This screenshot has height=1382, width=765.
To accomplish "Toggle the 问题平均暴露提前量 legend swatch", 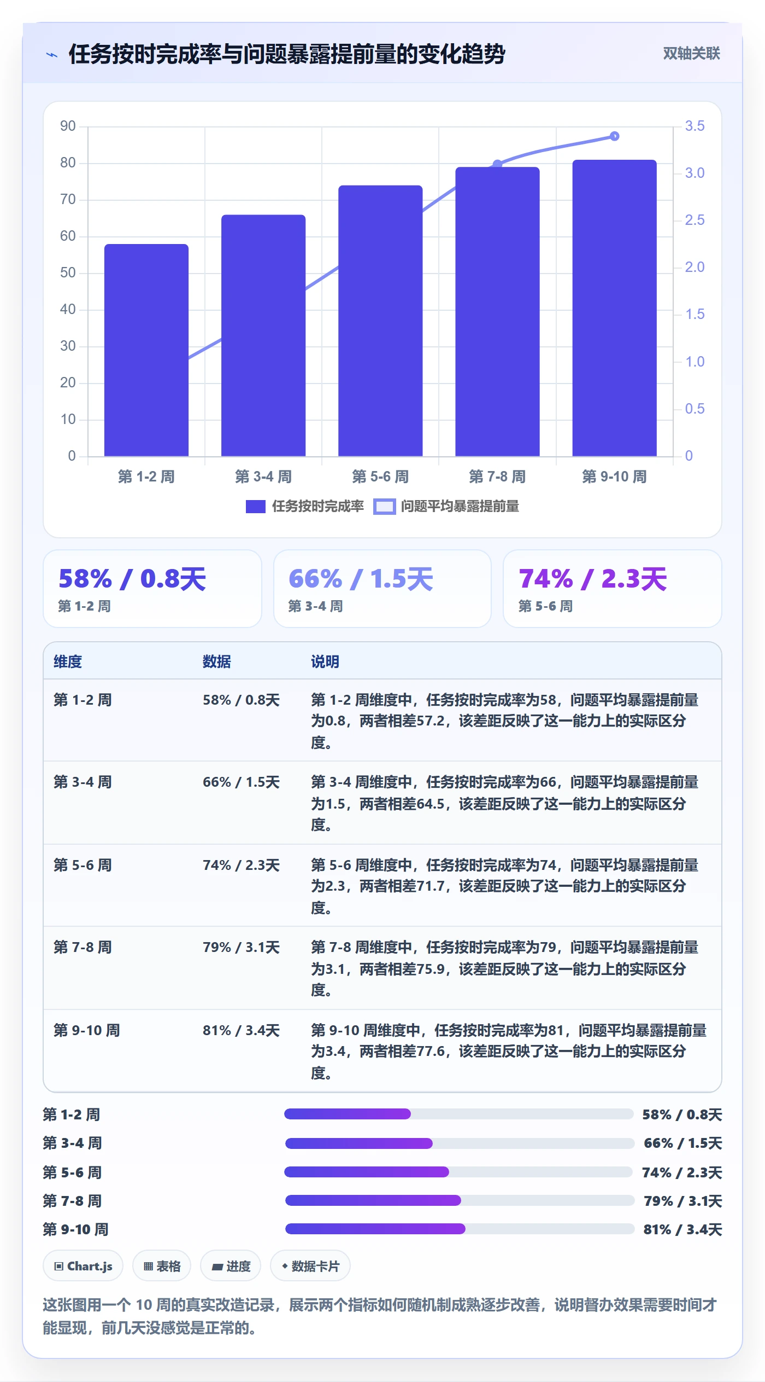I will (384, 507).
